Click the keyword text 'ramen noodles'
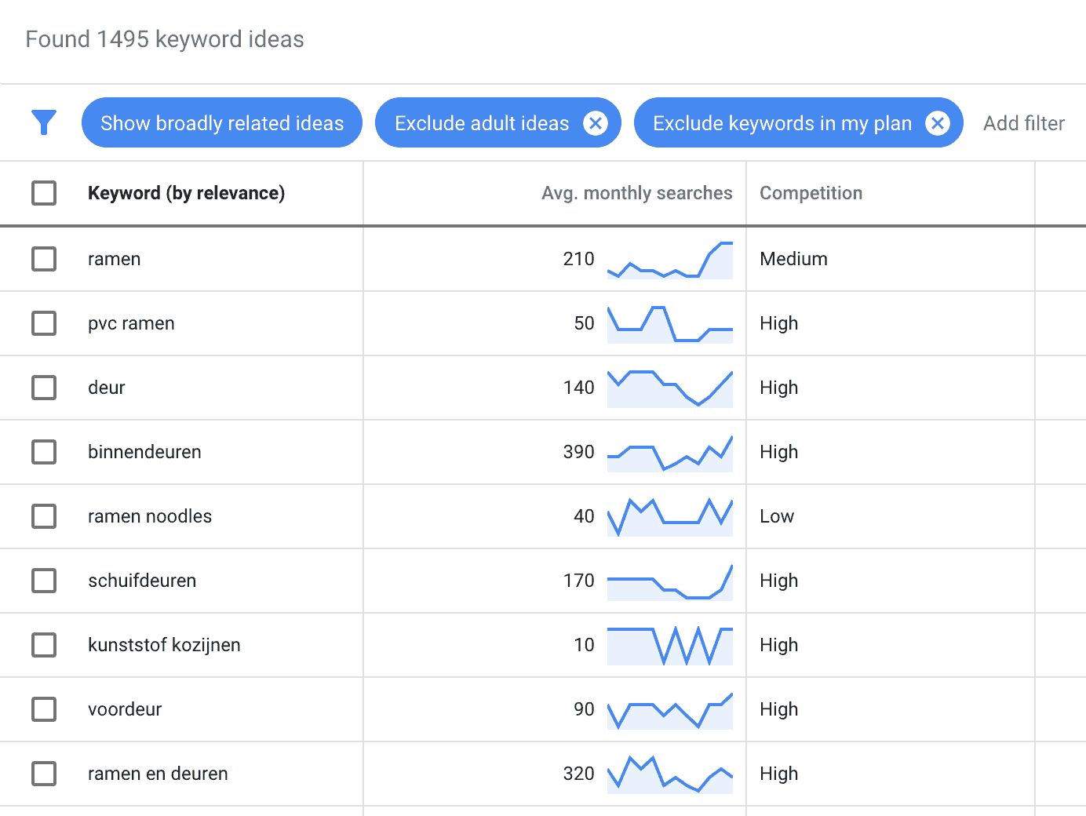The height and width of the screenshot is (816, 1086). tap(150, 516)
